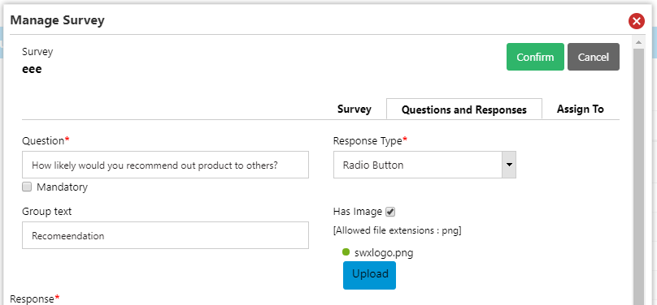The width and height of the screenshot is (657, 305).
Task: Confirm the survey changes
Action: click(x=535, y=57)
